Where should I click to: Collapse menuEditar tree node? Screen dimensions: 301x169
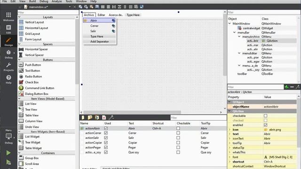tap(239, 53)
